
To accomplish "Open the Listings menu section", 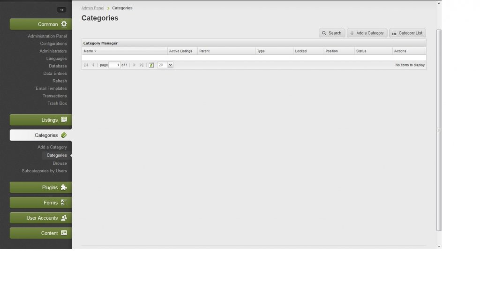I will tap(40, 120).
